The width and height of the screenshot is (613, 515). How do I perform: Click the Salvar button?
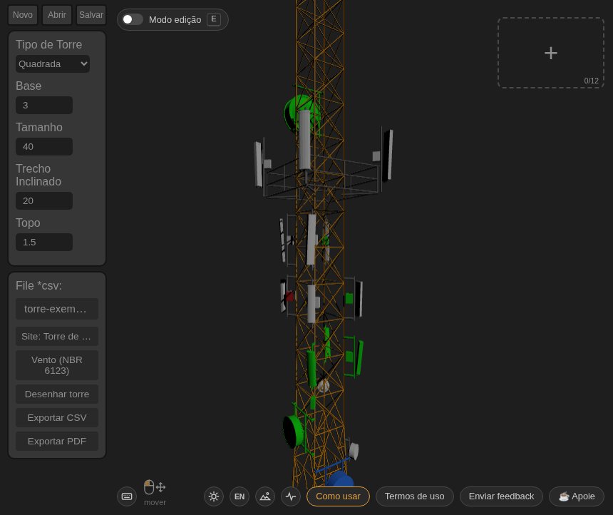click(x=91, y=15)
